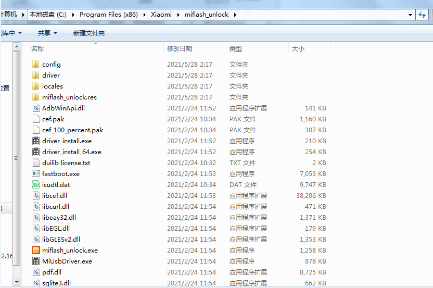Screen dimensions: 433x288
Task: Click the 1,160 KB size cell
Action: pyautogui.click(x=313, y=119)
